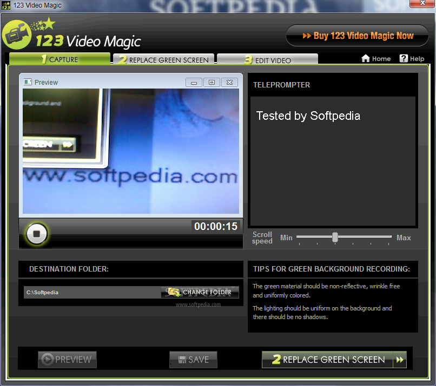Open Help with the question mark icon

tap(412, 58)
